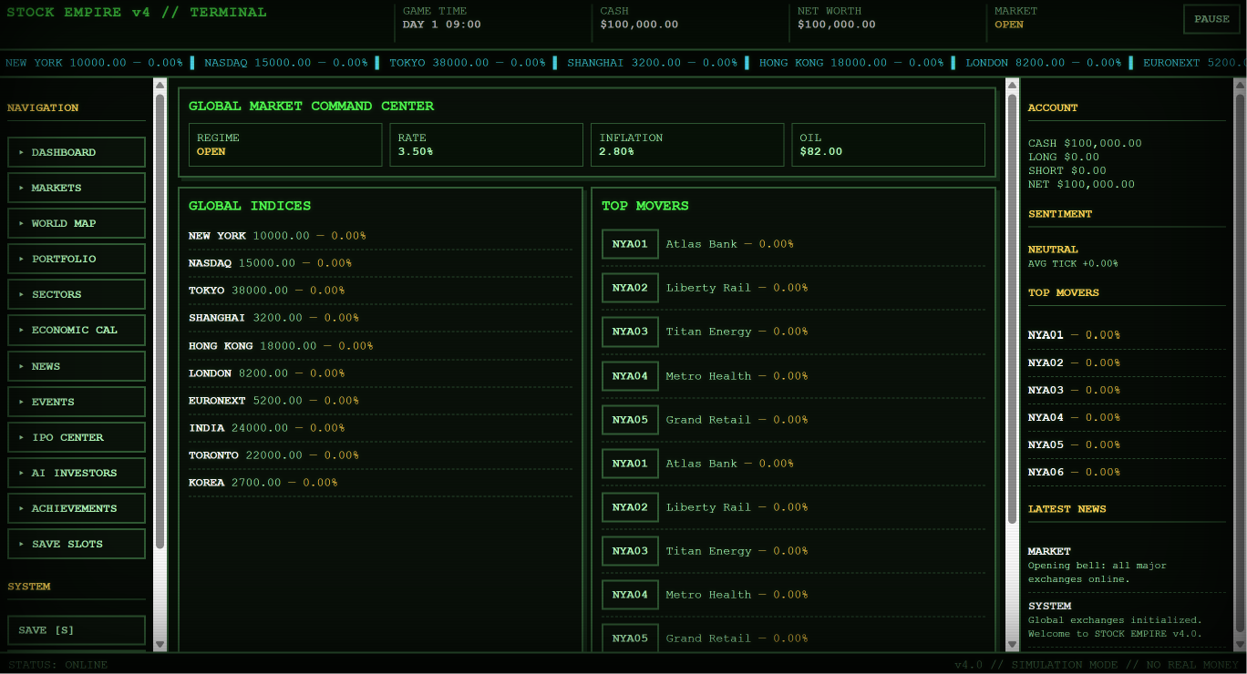Click the NEUTRAL sentiment label
1247x674 pixels.
1053,250
